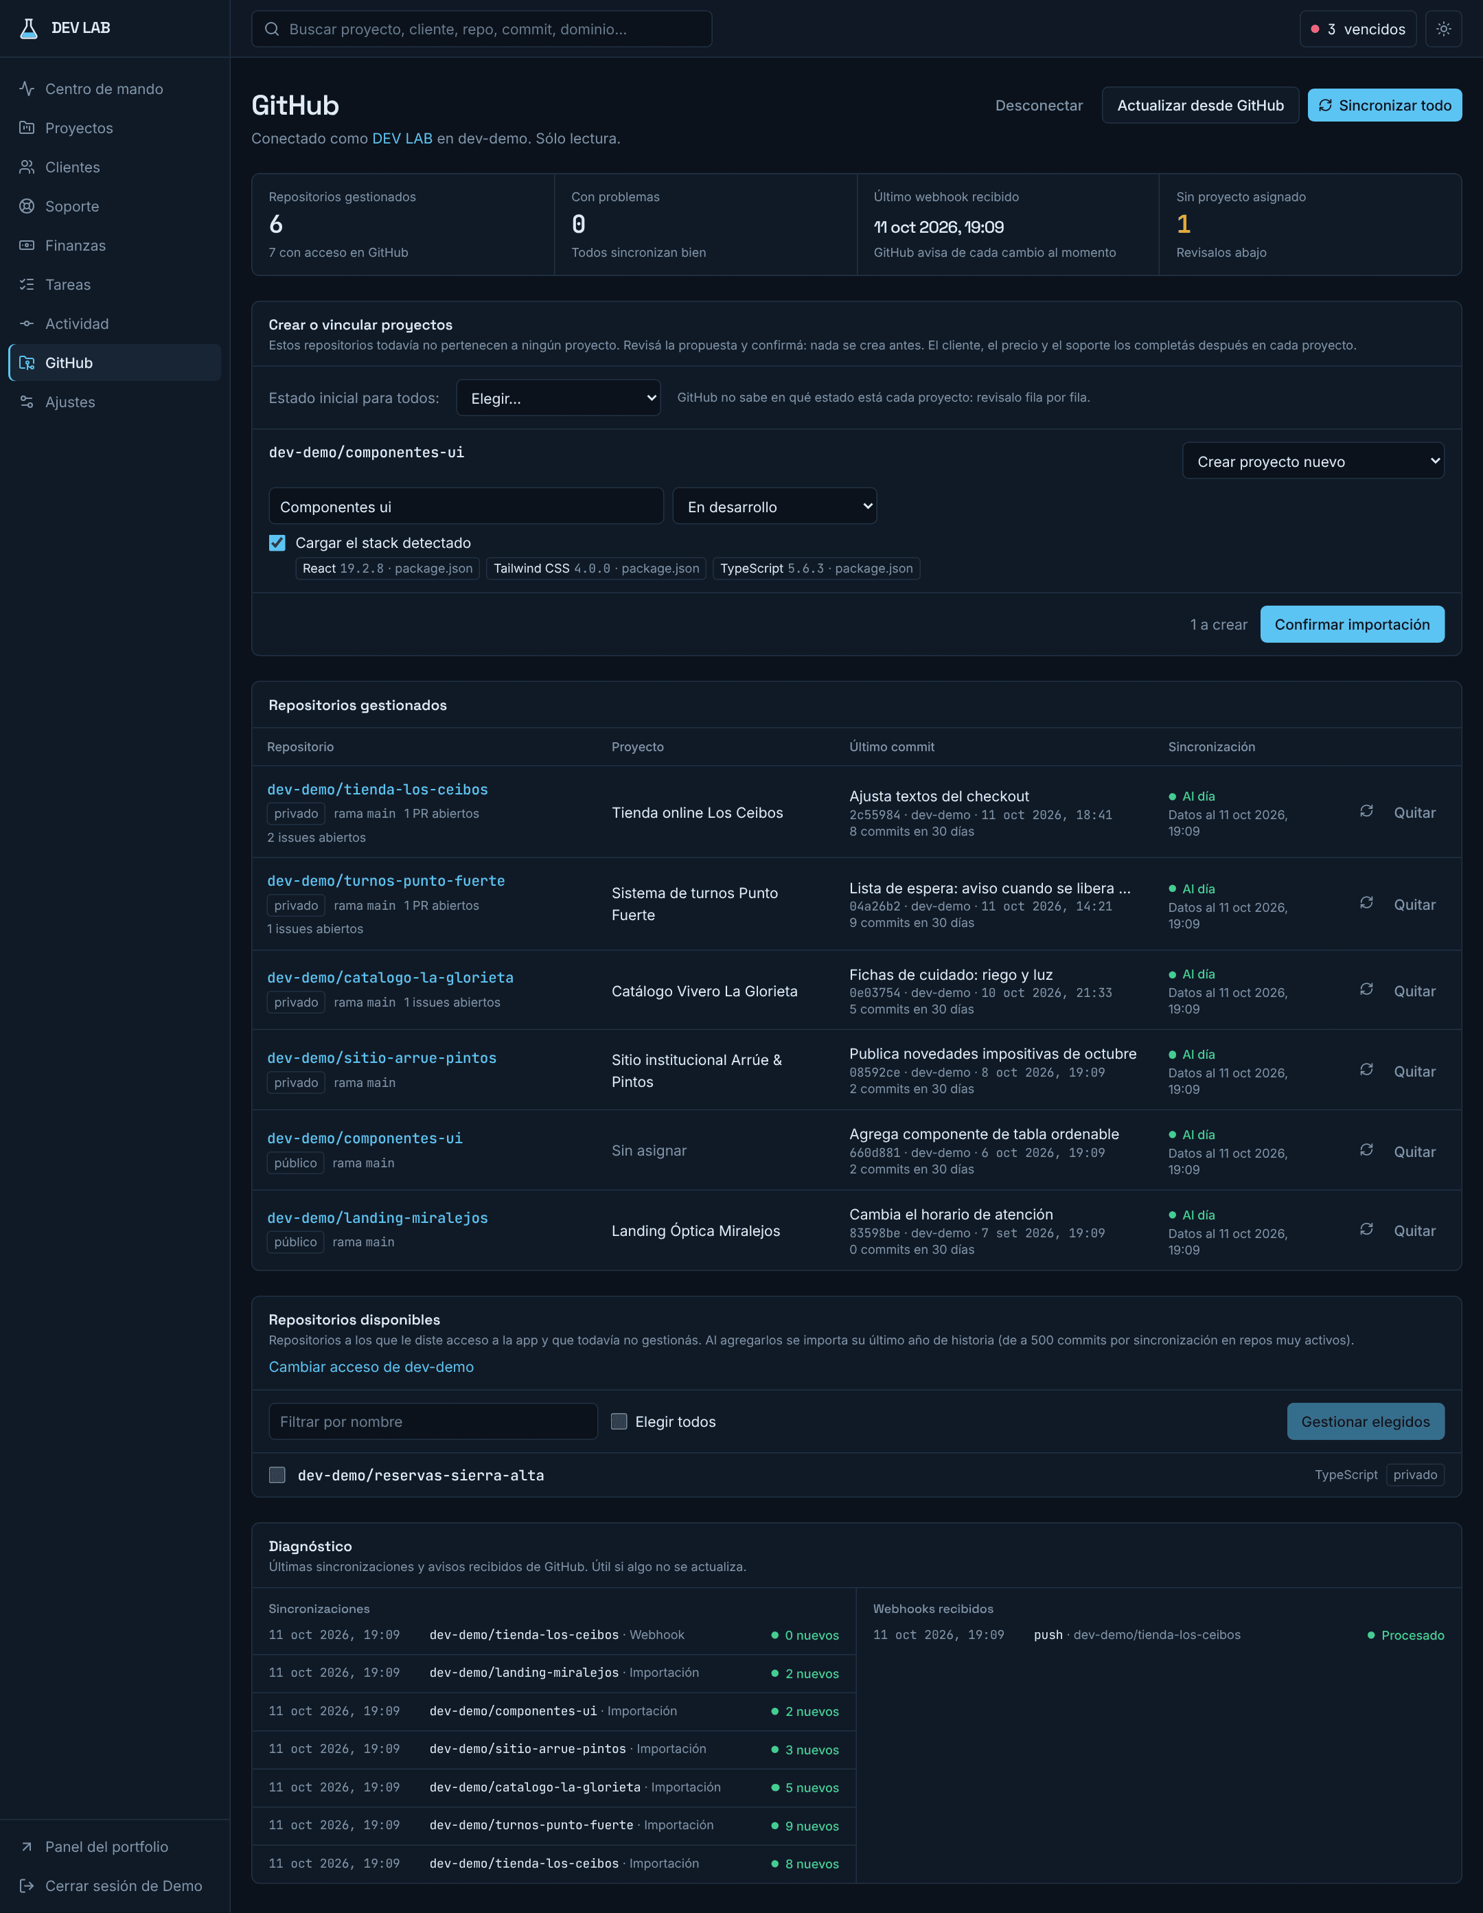Resync turnos-punto-fuerte with refresh icon
The height and width of the screenshot is (1913, 1483).
[x=1366, y=903]
